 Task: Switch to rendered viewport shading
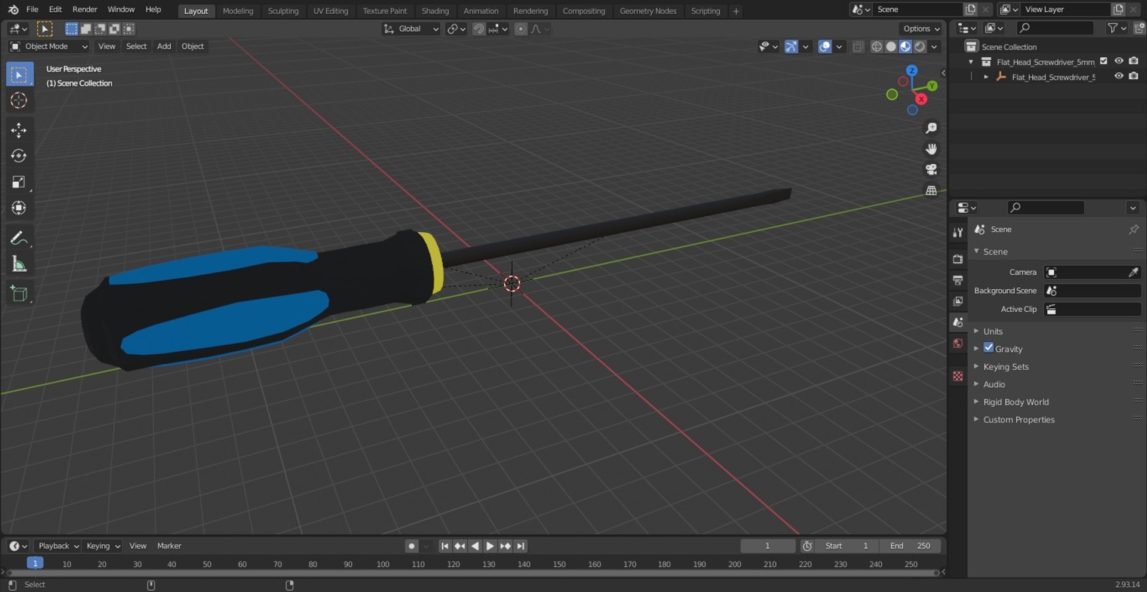coord(920,47)
